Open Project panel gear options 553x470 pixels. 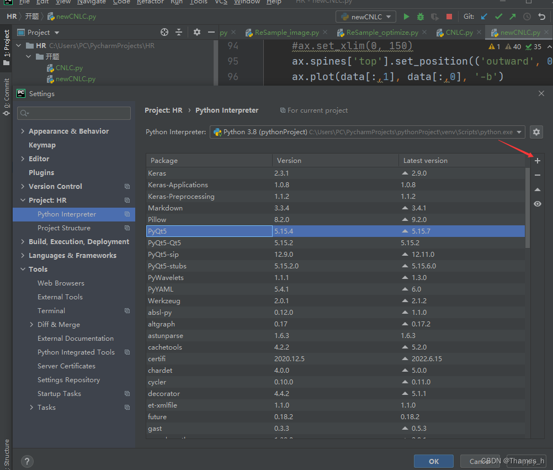click(197, 33)
